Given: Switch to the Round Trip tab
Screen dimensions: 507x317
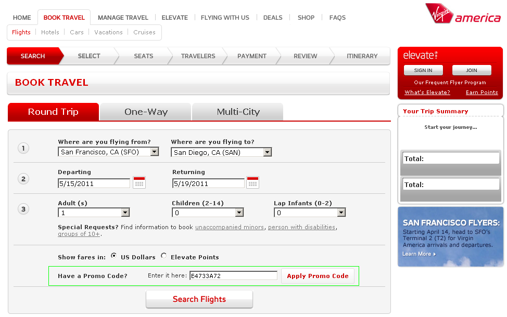Looking at the screenshot, I should pos(53,112).
